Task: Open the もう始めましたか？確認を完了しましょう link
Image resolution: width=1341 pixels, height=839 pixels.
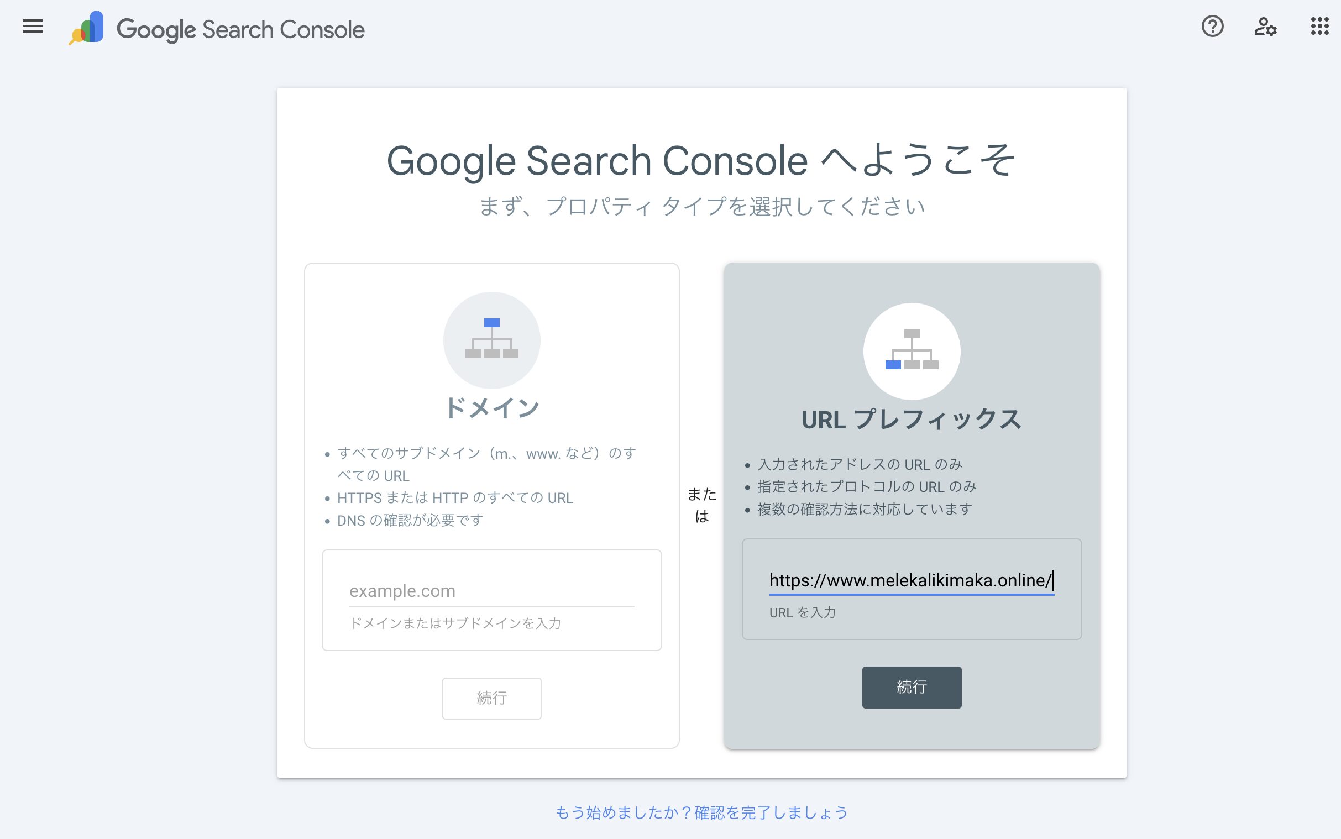Action: (702, 813)
